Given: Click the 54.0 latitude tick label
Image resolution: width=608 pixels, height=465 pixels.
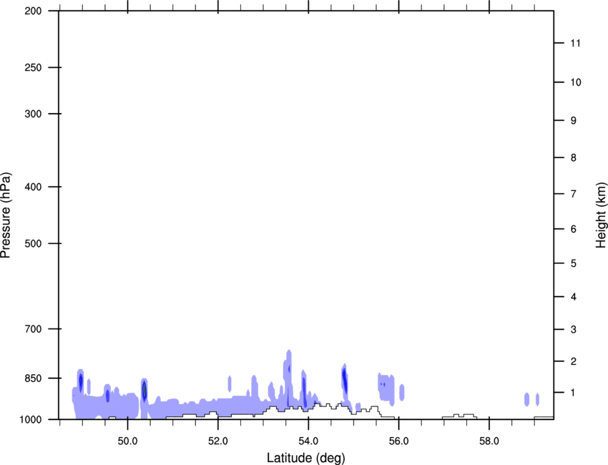Looking at the screenshot, I should click(x=308, y=441).
